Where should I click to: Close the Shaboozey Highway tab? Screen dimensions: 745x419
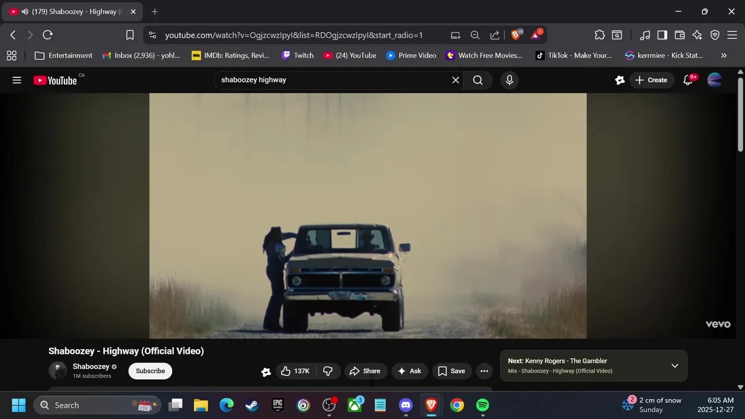(x=133, y=12)
